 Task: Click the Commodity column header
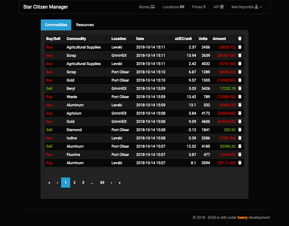pos(76,39)
